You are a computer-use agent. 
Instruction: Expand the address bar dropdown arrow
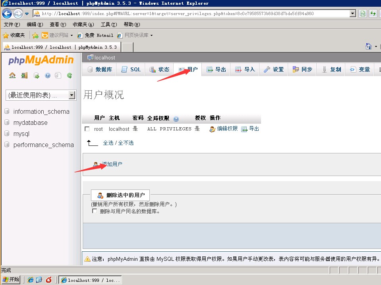tap(353, 13)
